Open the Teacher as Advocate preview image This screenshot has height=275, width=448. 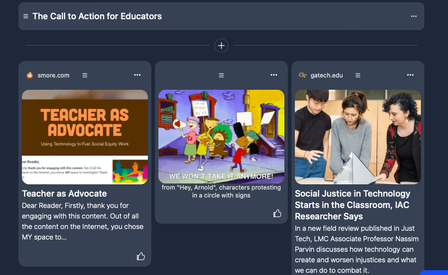85,137
